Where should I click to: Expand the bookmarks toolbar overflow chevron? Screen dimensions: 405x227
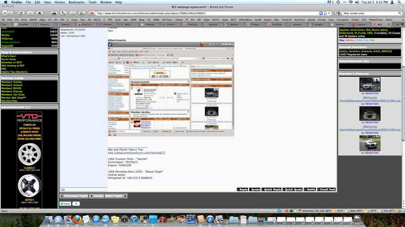point(402,20)
